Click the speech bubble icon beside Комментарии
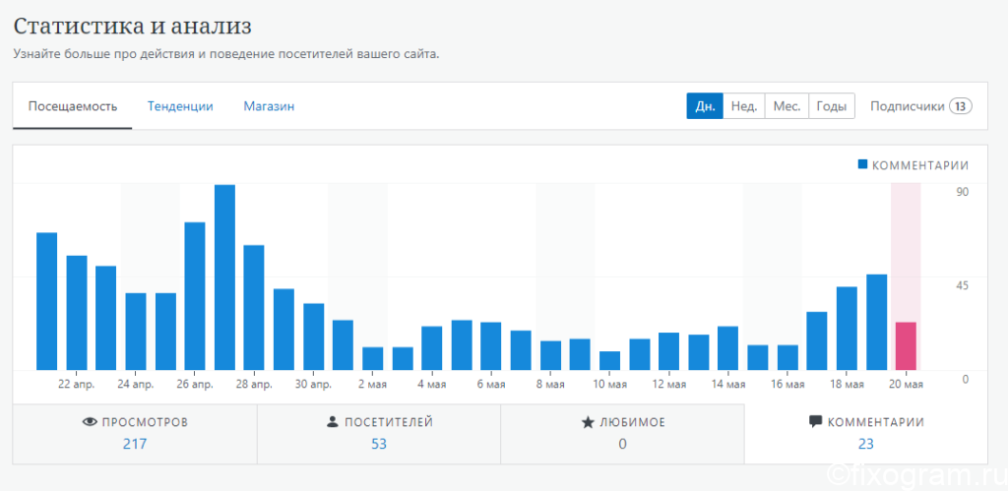 [x=815, y=422]
